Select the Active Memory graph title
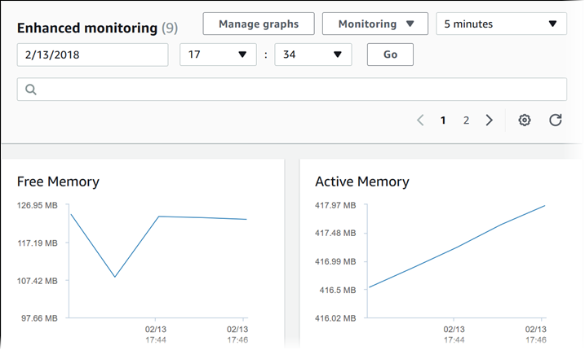585x350 pixels. point(361,182)
